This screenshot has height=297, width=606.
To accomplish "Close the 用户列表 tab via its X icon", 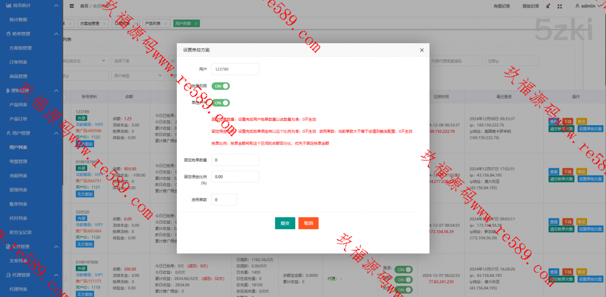I will (196, 24).
